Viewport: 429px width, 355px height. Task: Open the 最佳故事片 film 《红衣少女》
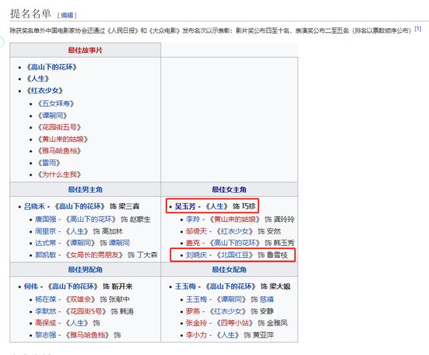click(x=45, y=90)
